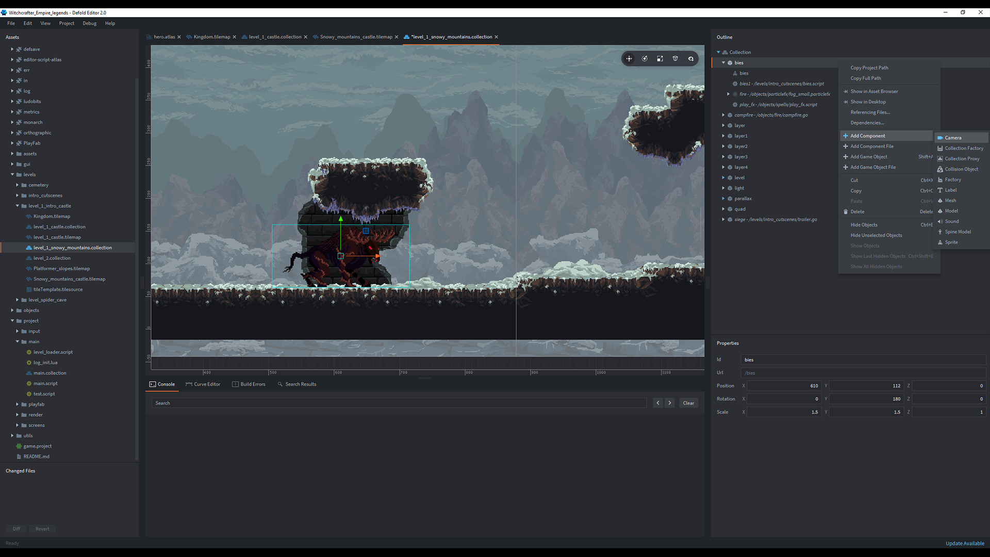Open the Debug menu

[89, 23]
